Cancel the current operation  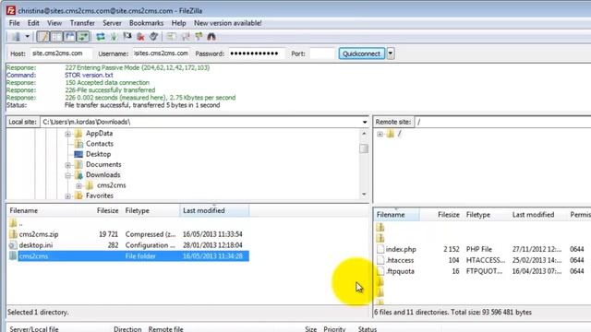(x=127, y=37)
